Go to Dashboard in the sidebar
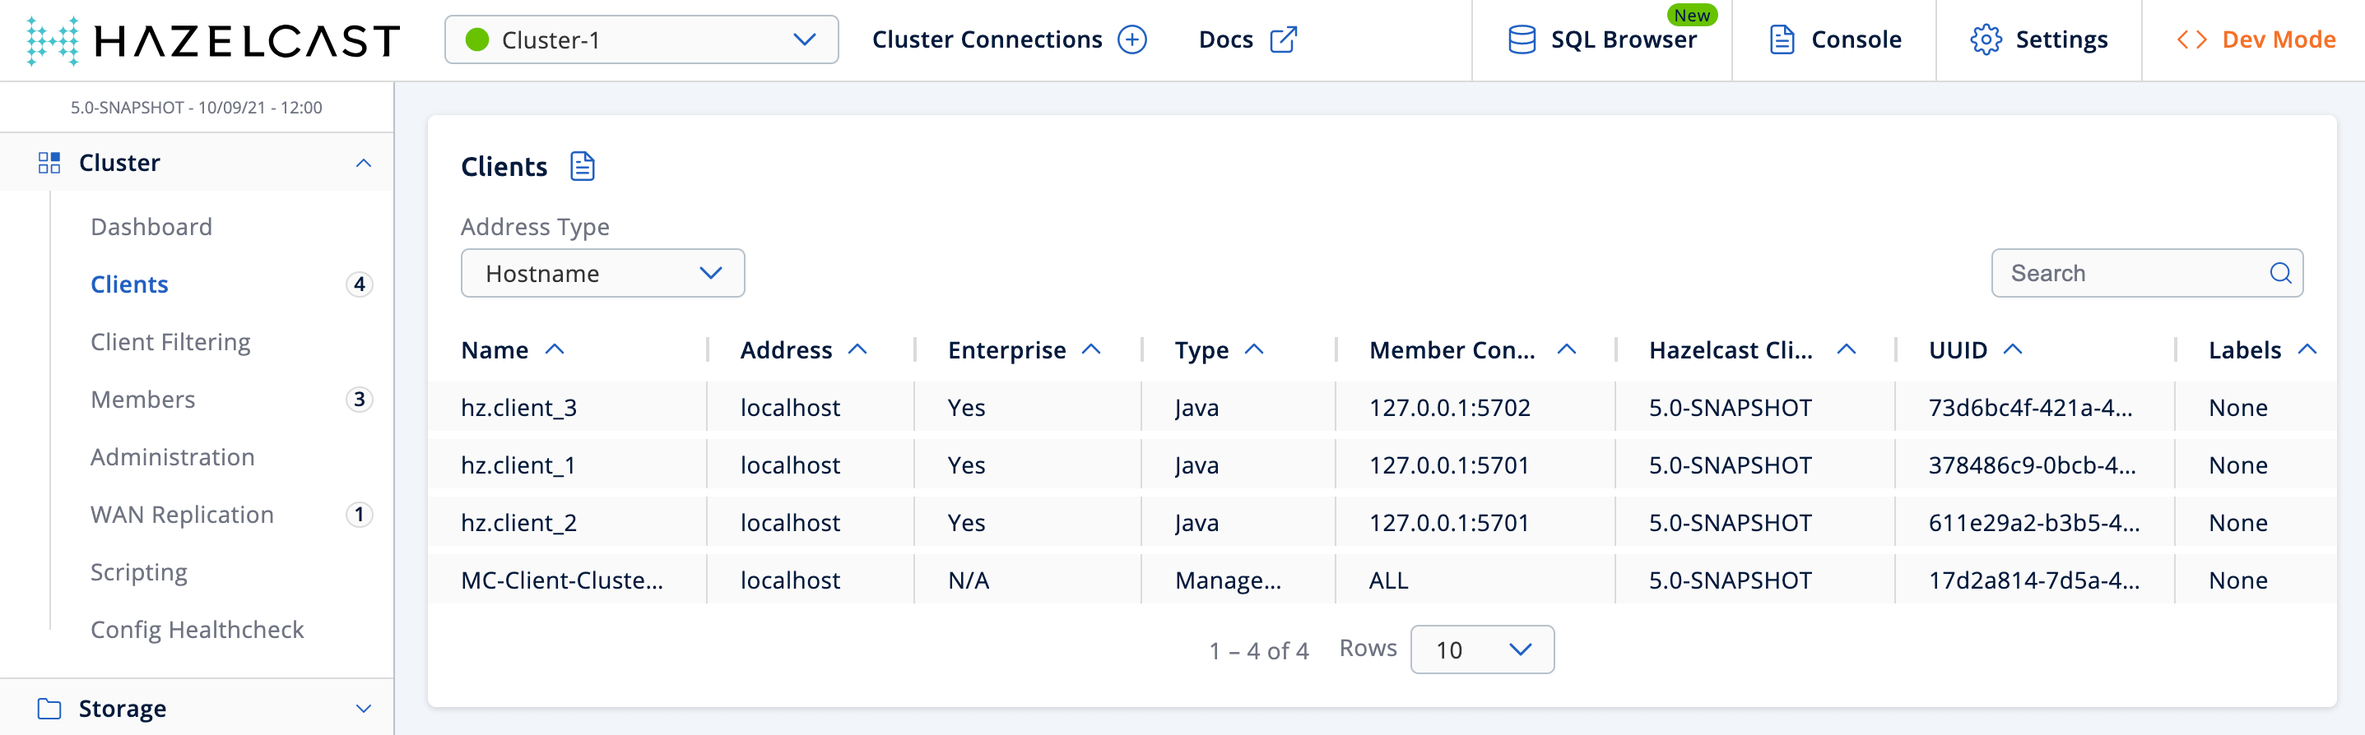The height and width of the screenshot is (735, 2365). [151, 227]
